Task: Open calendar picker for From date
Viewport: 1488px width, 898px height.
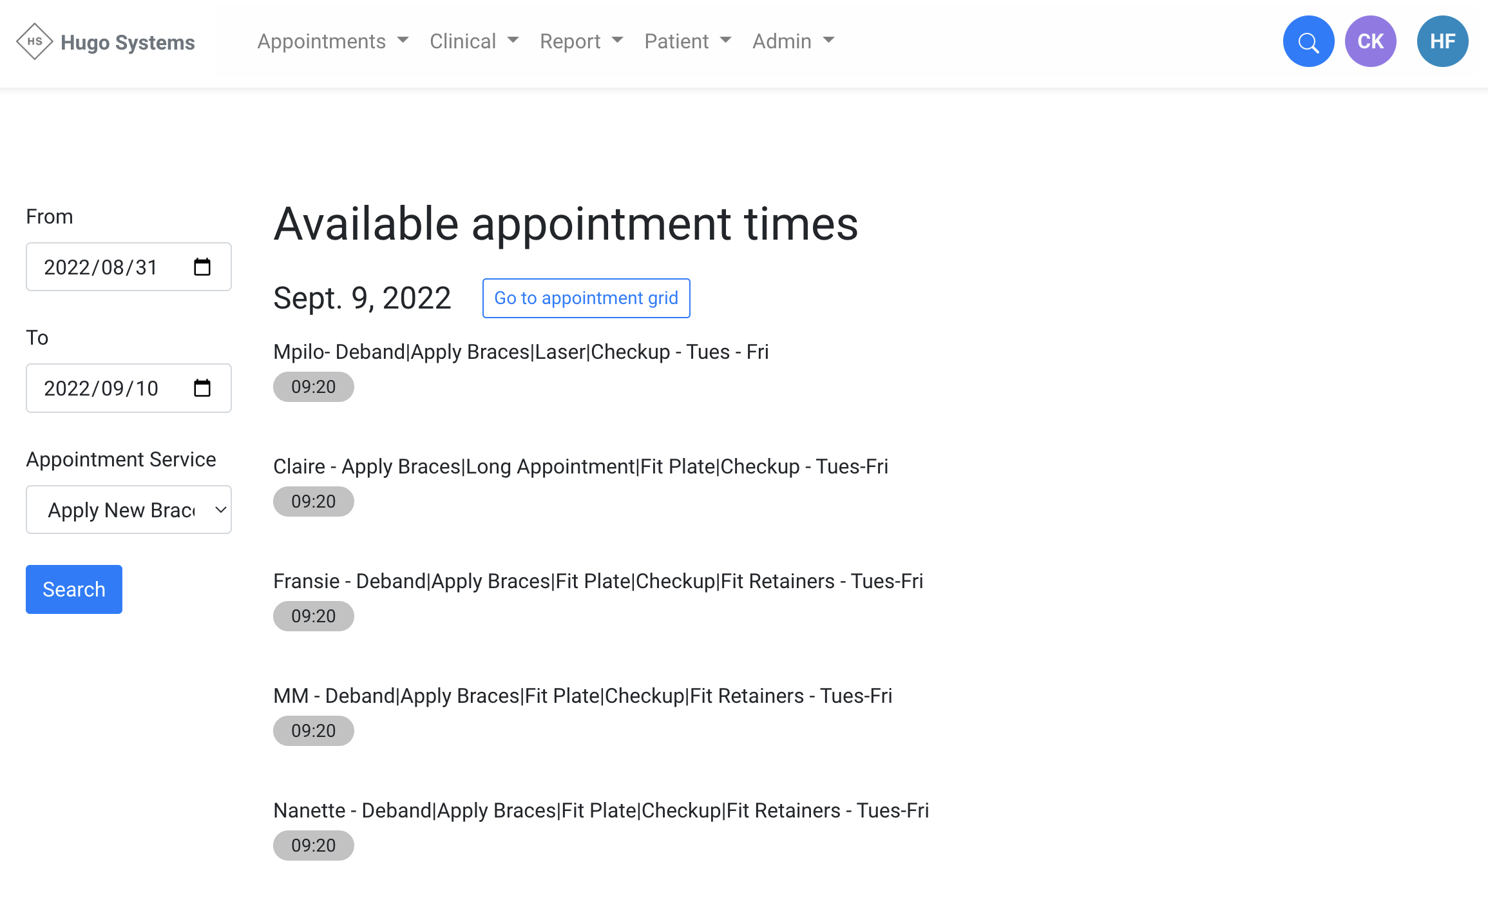Action: pyautogui.click(x=202, y=267)
